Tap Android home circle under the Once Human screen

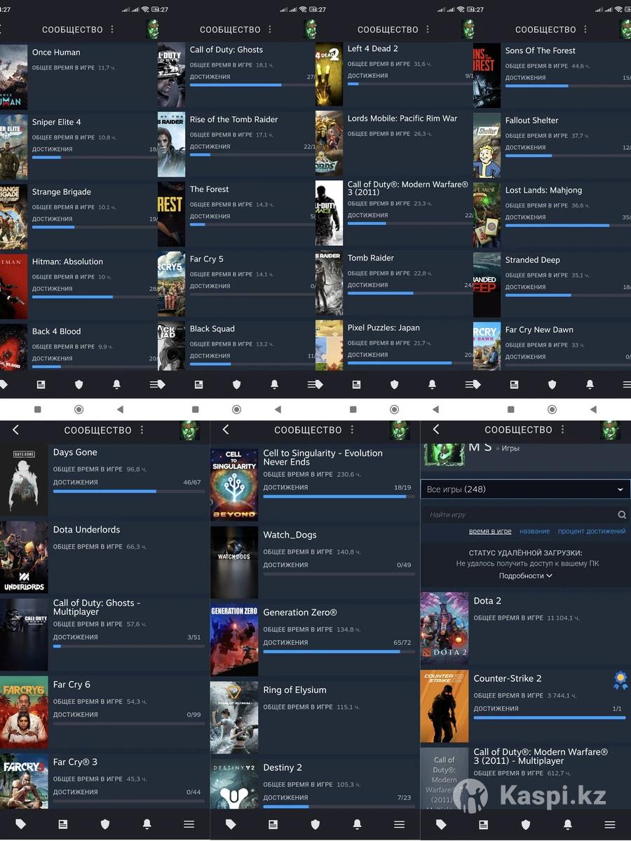(79, 409)
